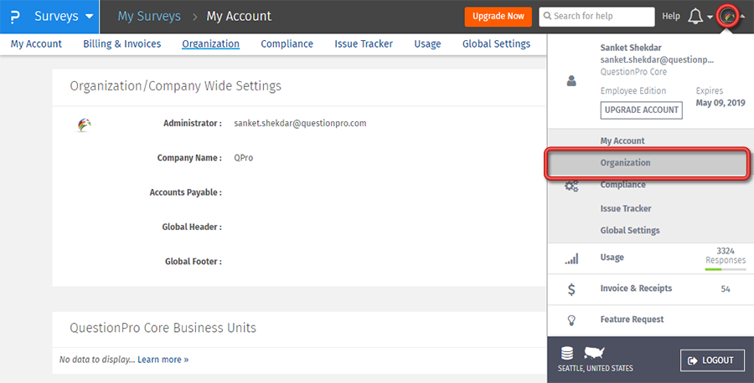Click the signal bars icon next to Usage
The height and width of the screenshot is (383, 754).
click(x=571, y=258)
